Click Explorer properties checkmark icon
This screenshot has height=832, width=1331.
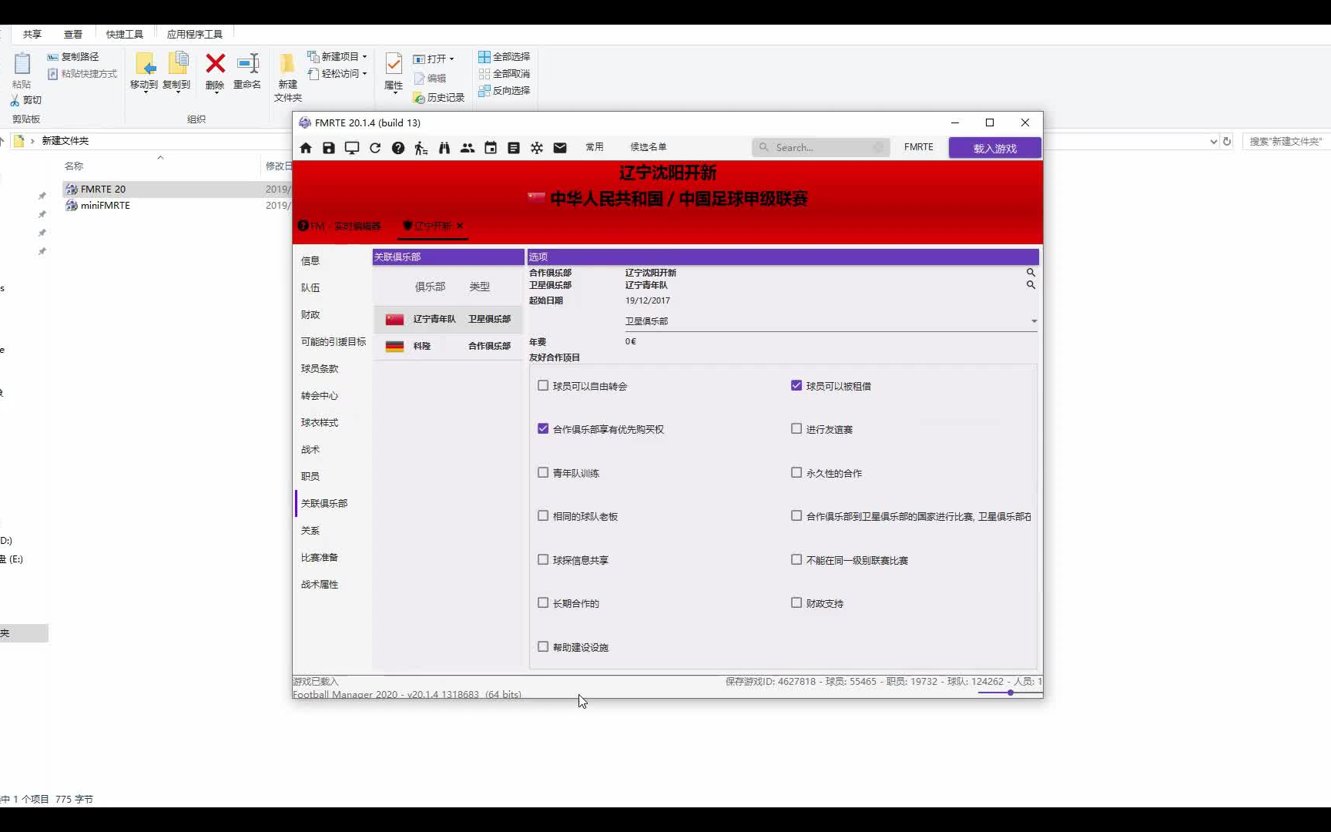tap(394, 63)
